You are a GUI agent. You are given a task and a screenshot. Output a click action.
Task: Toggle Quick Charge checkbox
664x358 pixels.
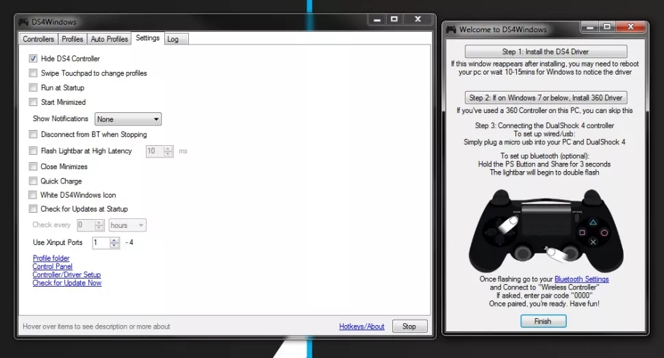point(34,181)
